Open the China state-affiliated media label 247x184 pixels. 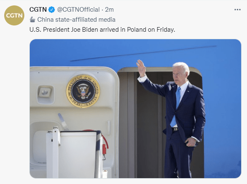tap(76, 20)
